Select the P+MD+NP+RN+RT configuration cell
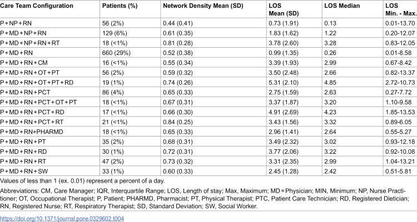Image resolution: width=417 pixels, height=222 pixels. [30, 43]
